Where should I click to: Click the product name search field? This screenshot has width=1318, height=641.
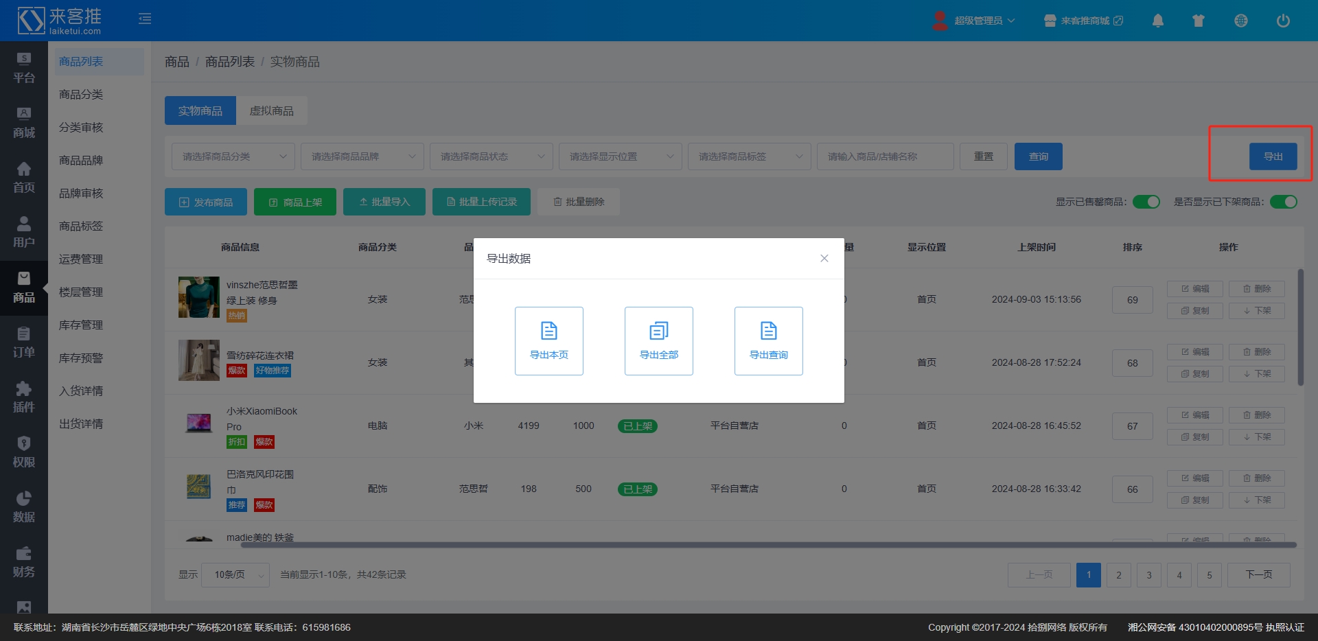pyautogui.click(x=885, y=156)
